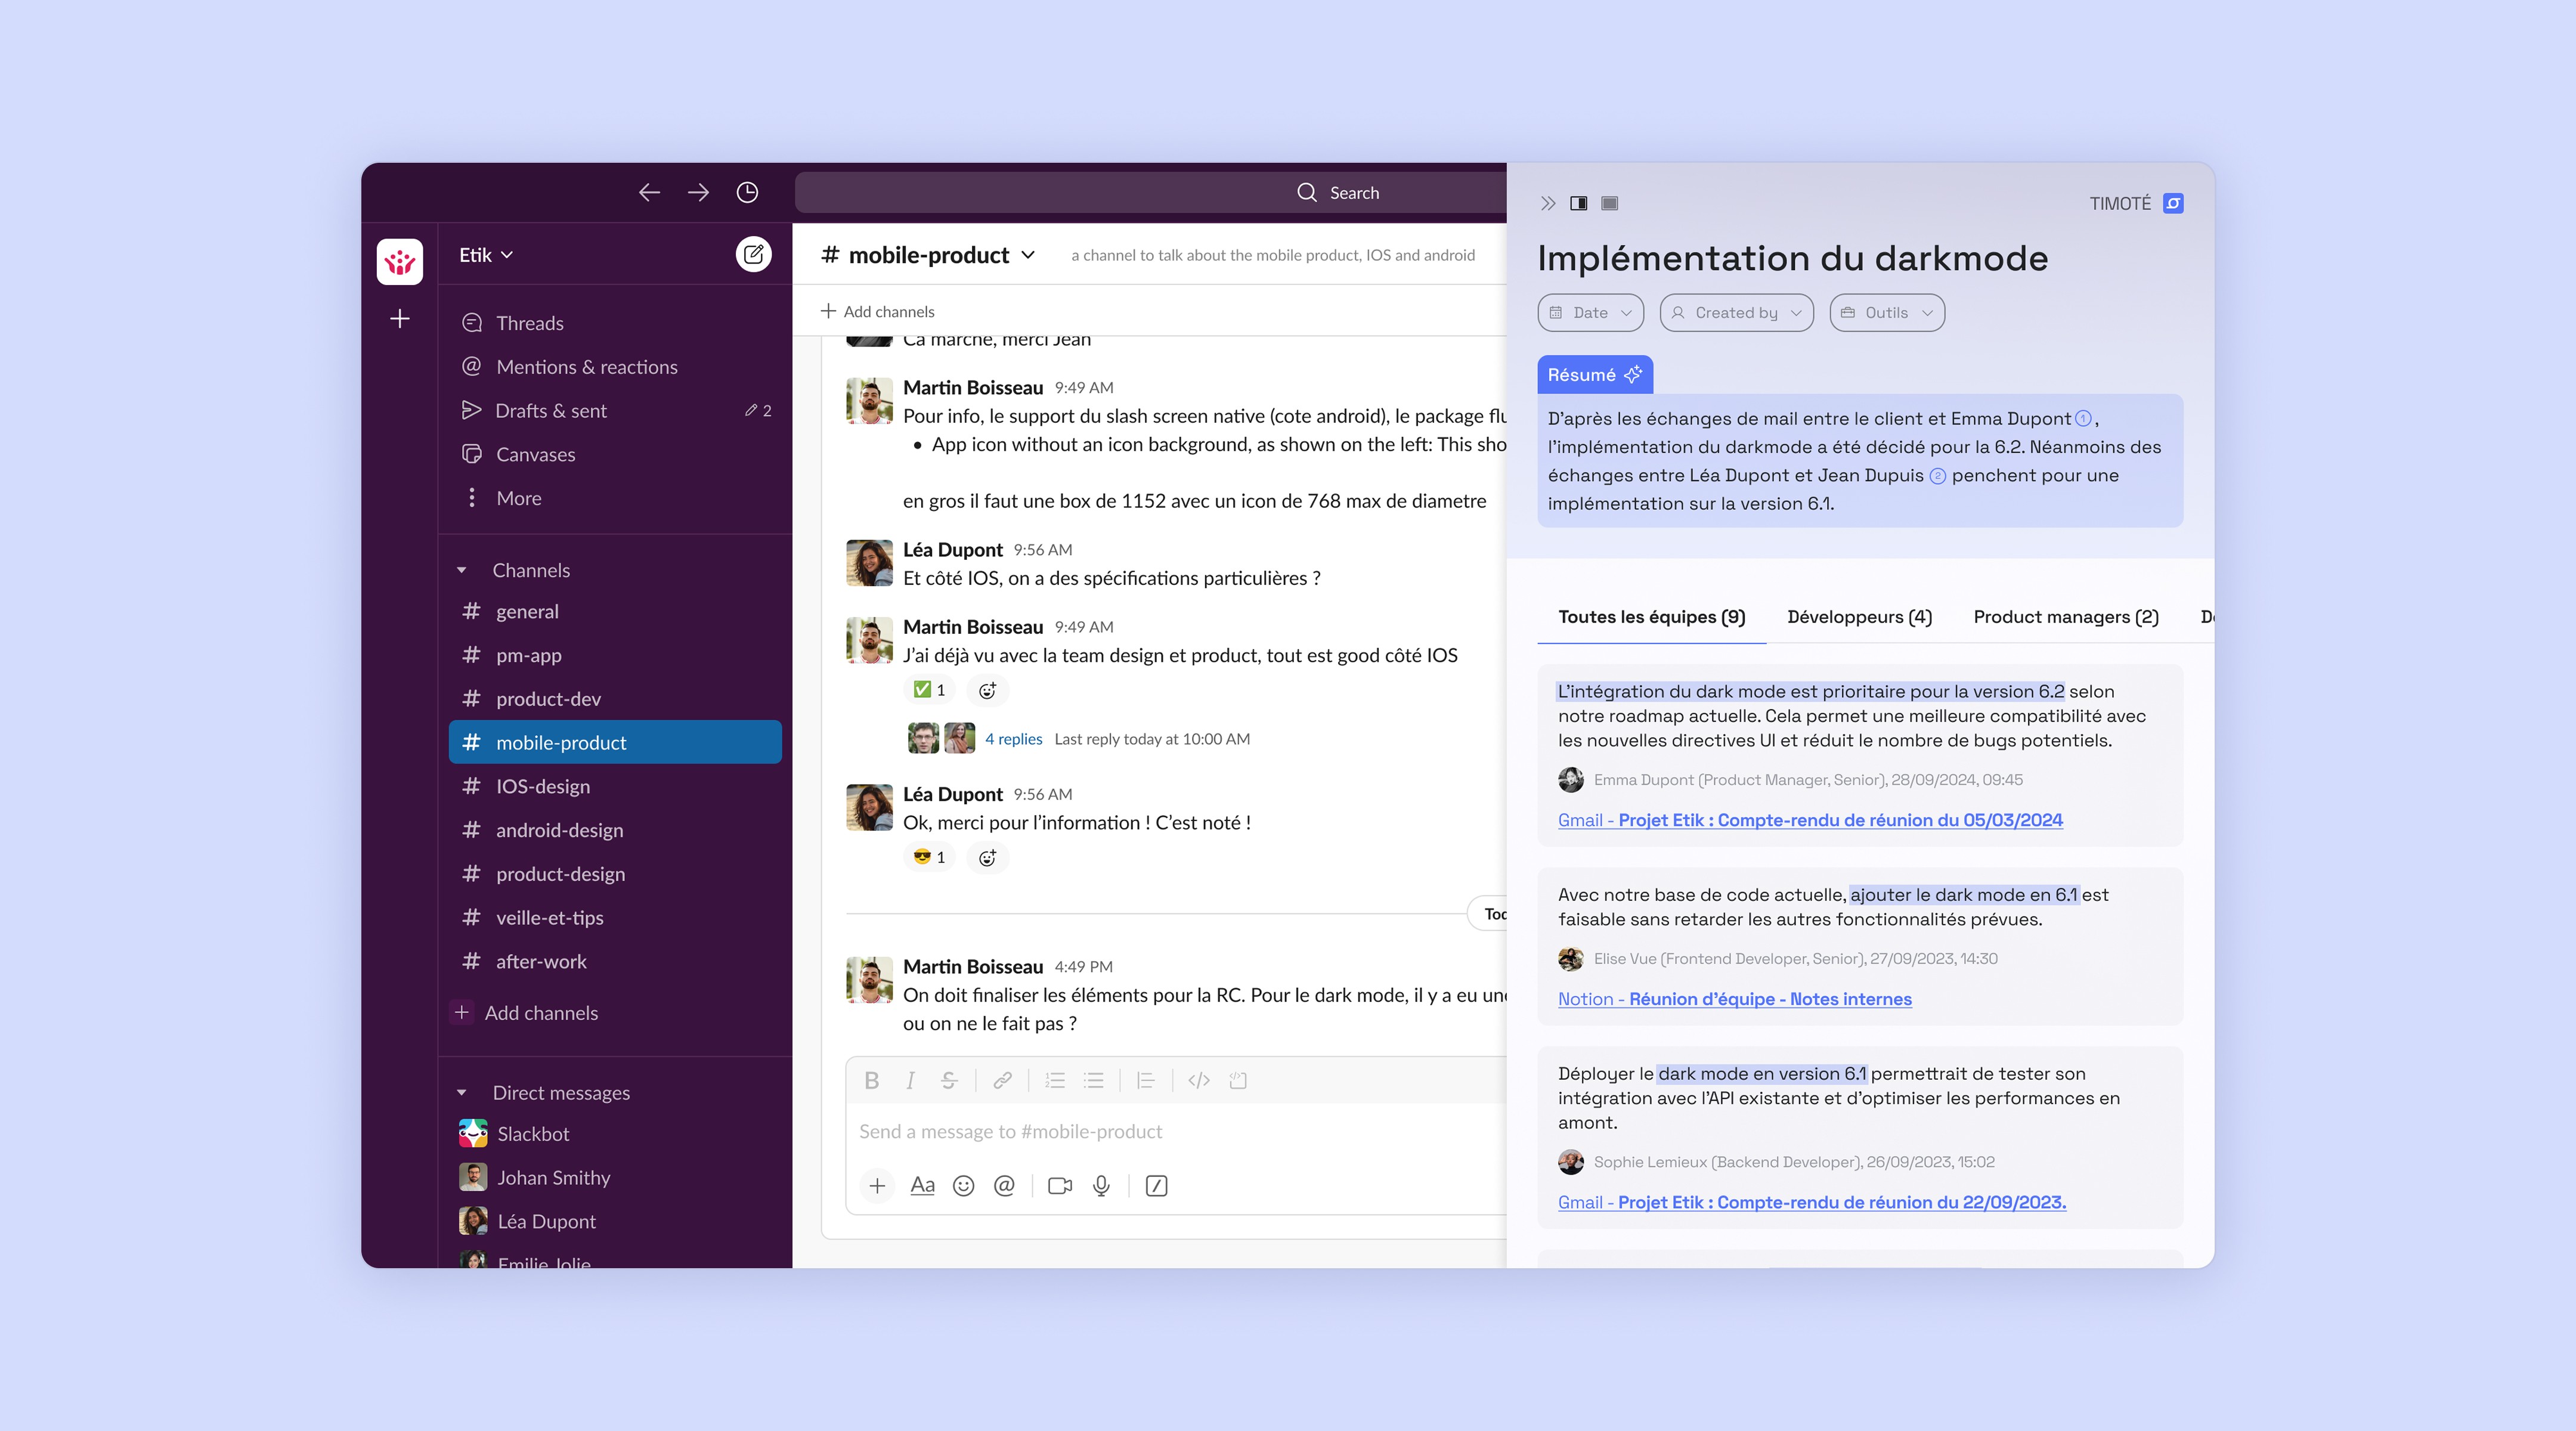Open the Created by filter dropdown

coord(1736,313)
